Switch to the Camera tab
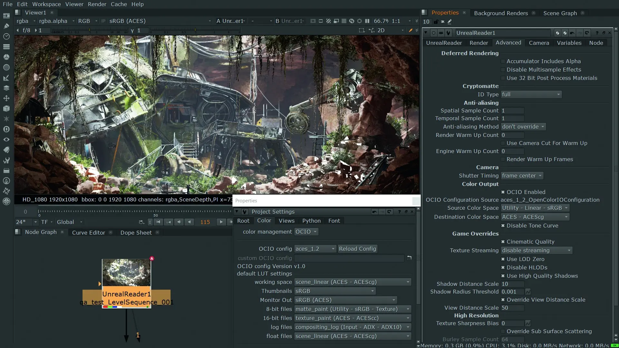This screenshot has height=348, width=619. tap(539, 43)
